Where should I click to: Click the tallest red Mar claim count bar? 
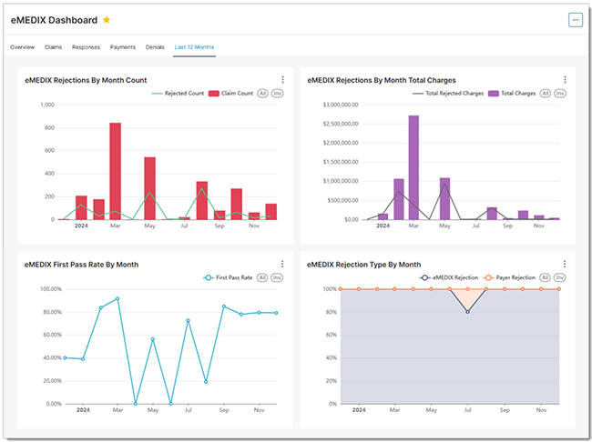[x=116, y=171]
